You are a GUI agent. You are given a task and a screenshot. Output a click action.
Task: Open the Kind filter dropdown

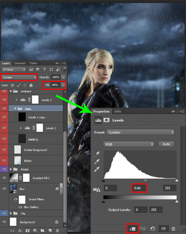point(14,69)
